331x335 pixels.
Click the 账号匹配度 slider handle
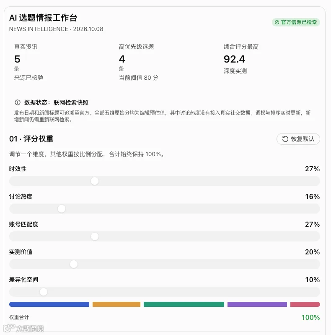95,236
